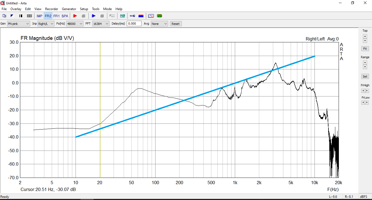Screen dimensions: 372x200
Task: Click the dBFS status bar entry
Action: pyautogui.click(x=364, y=197)
